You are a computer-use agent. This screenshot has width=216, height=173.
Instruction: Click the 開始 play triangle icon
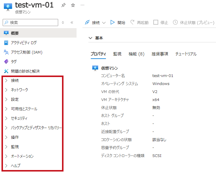click(x=112, y=22)
